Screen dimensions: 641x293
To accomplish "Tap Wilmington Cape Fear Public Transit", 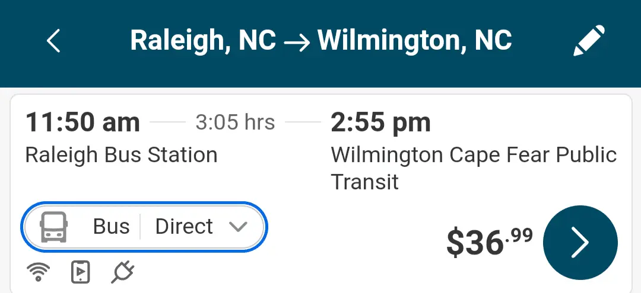I will [x=473, y=168].
